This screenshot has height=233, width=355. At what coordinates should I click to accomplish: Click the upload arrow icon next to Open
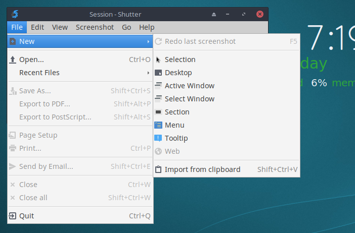pyautogui.click(x=13, y=60)
